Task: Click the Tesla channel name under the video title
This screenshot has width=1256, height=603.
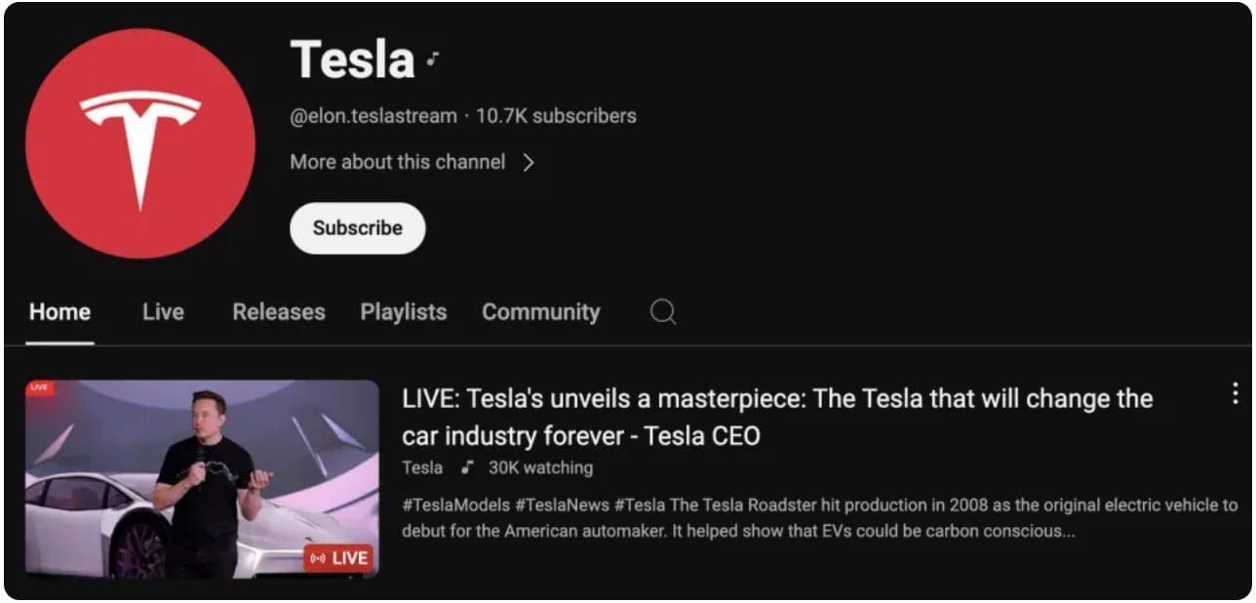Action: pyautogui.click(x=422, y=467)
